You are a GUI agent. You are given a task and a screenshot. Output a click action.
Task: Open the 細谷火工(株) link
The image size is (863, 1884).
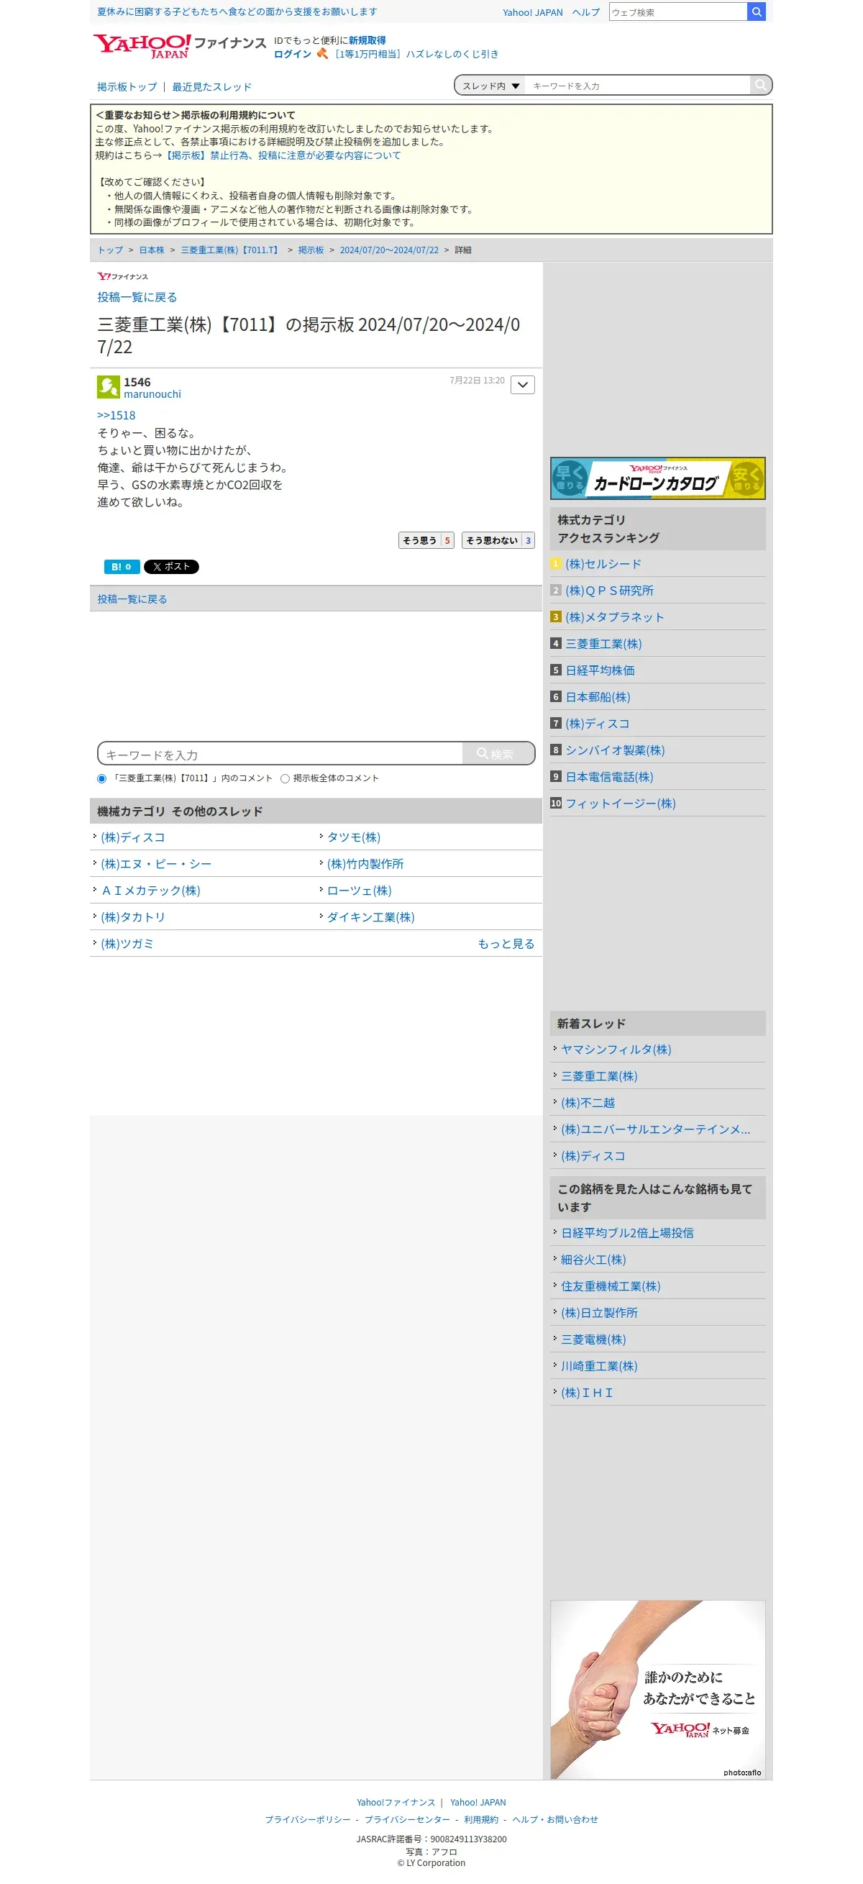(x=593, y=1260)
